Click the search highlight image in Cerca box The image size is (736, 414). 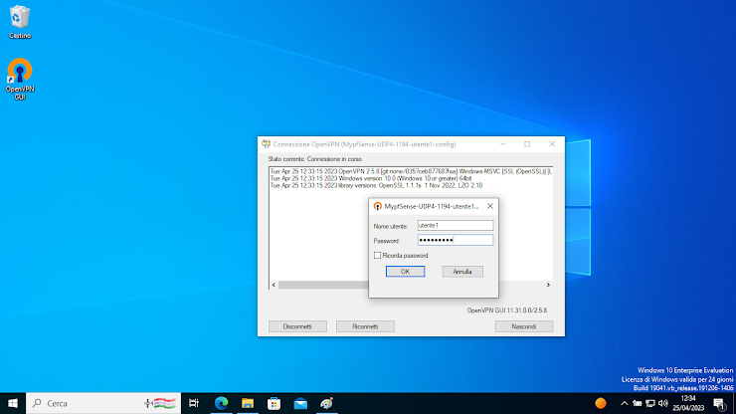pyautogui.click(x=159, y=403)
